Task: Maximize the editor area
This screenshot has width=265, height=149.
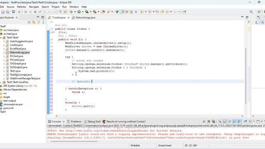Action: [x=247, y=17]
